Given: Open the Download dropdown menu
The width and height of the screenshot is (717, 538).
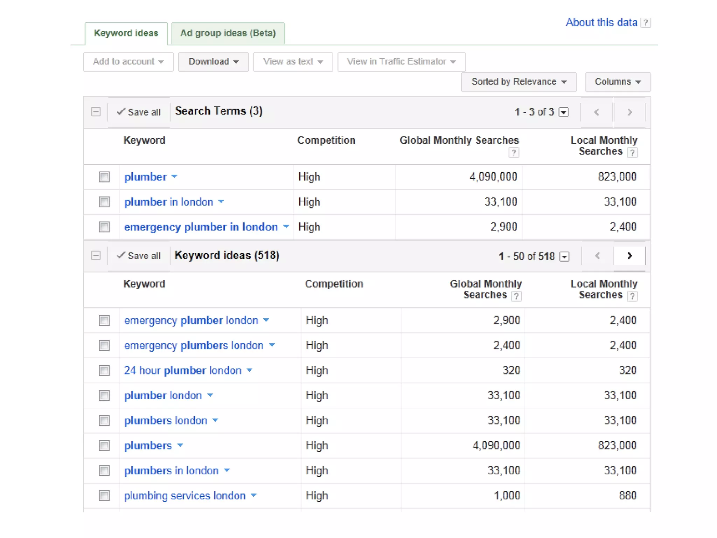Looking at the screenshot, I should point(213,62).
